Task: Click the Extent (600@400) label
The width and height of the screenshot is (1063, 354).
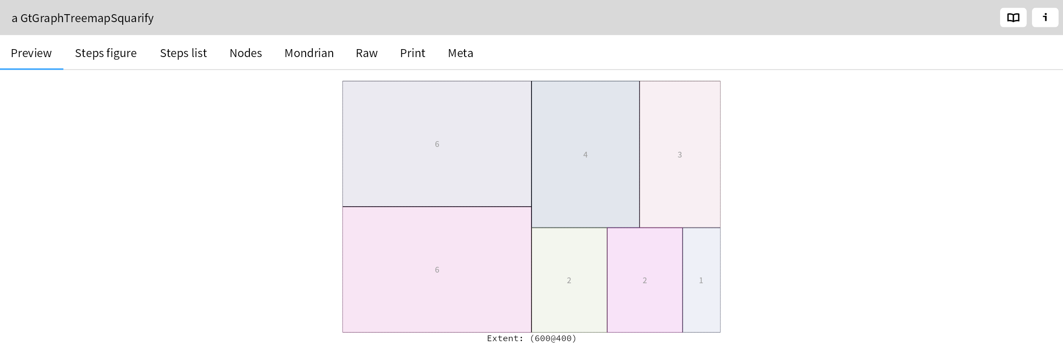Action: click(x=531, y=339)
